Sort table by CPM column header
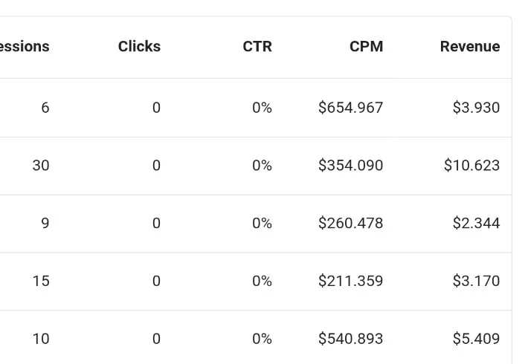 click(x=367, y=47)
